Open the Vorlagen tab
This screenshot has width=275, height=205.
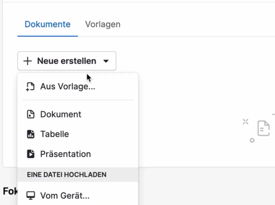click(x=103, y=24)
